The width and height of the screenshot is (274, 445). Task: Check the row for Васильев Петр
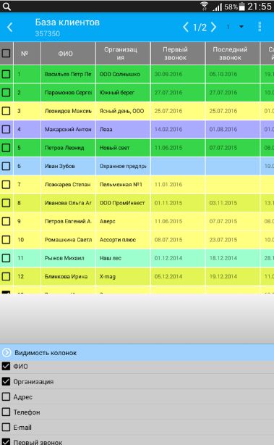(6, 75)
